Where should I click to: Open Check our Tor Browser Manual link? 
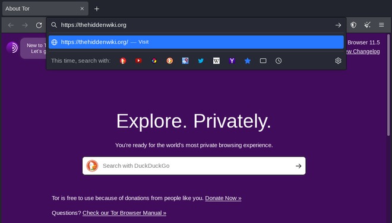coord(124,213)
